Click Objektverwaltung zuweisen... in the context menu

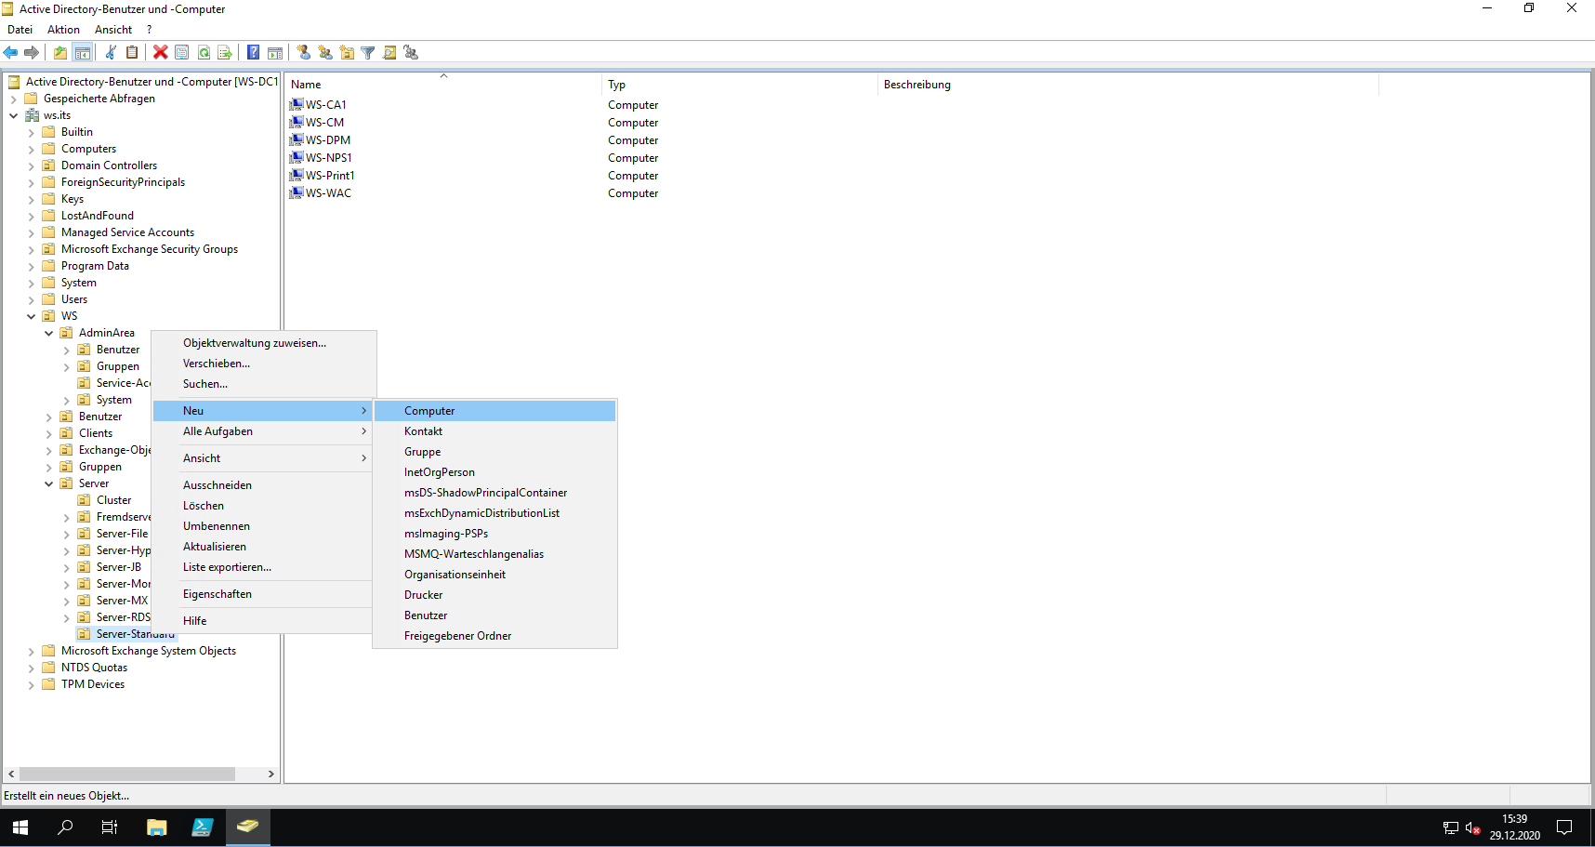point(263,343)
